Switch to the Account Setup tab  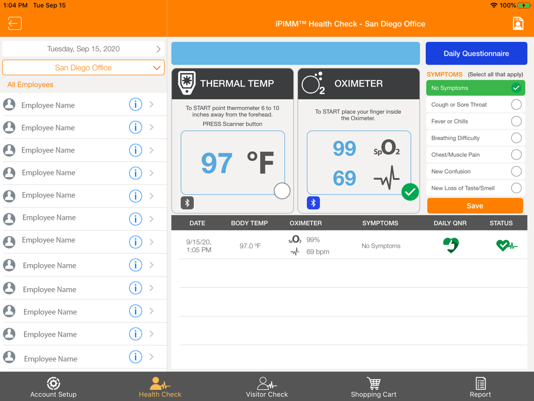click(53, 387)
